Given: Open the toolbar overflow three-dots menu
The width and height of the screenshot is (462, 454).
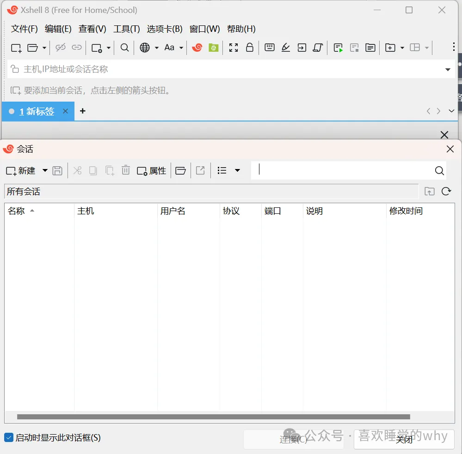Looking at the screenshot, I should pyautogui.click(x=454, y=47).
